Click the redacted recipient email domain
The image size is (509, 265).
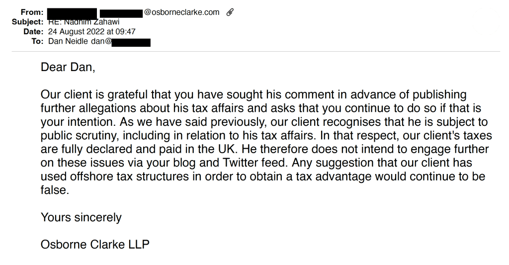click(x=131, y=43)
